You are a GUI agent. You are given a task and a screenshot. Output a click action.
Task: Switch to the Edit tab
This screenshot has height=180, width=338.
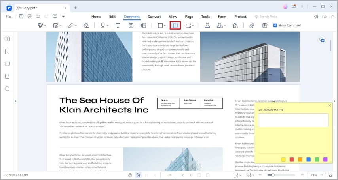tap(112, 17)
